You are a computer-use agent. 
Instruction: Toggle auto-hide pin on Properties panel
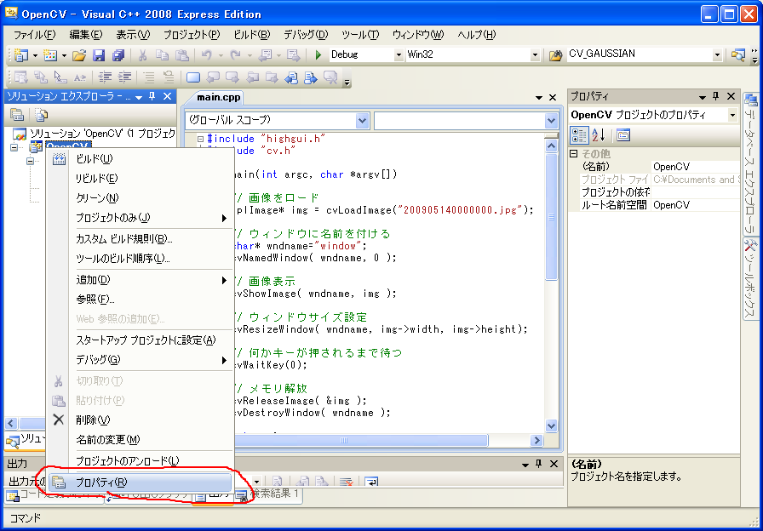pyautogui.click(x=715, y=97)
